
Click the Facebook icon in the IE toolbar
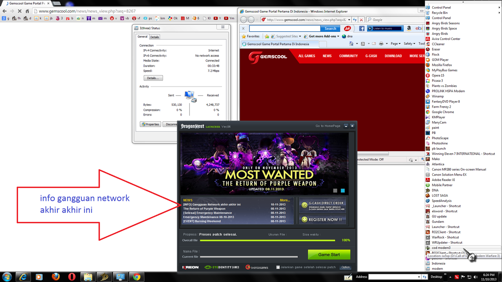coord(361,29)
